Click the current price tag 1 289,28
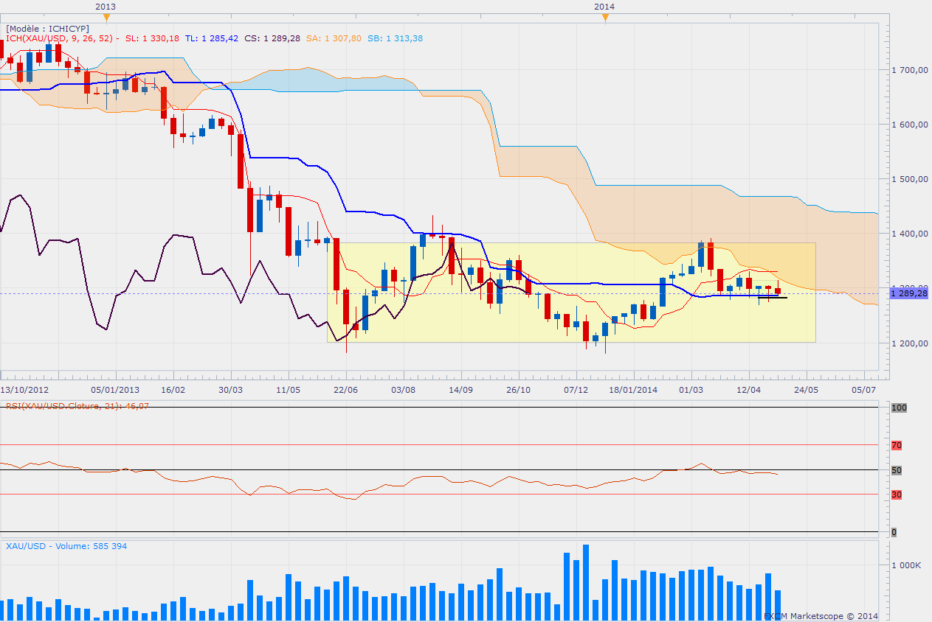Screen dimensions: 932x622 (x=908, y=293)
